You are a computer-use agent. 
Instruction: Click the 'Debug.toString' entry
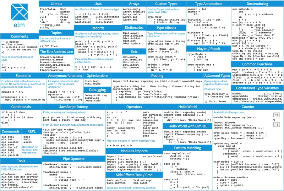point(95,95)
